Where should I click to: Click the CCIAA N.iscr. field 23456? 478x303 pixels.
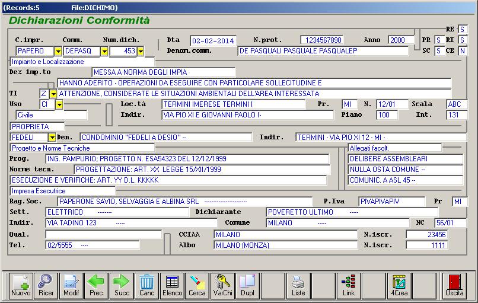[x=427, y=234]
